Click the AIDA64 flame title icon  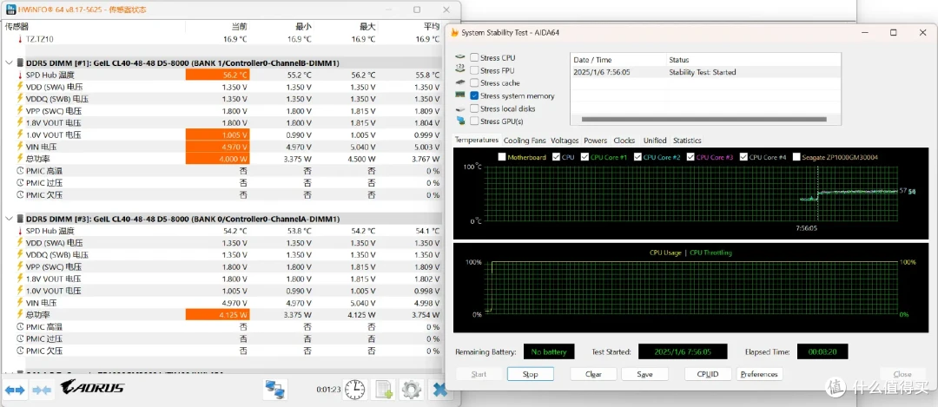click(454, 33)
